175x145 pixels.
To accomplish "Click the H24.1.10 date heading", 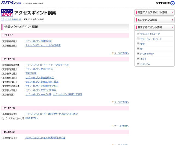I will tap(8, 35).
